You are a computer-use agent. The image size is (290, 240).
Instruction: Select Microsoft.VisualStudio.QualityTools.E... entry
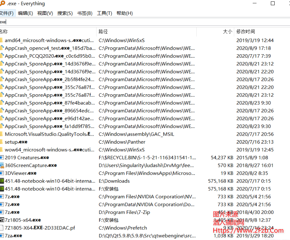click(49, 134)
